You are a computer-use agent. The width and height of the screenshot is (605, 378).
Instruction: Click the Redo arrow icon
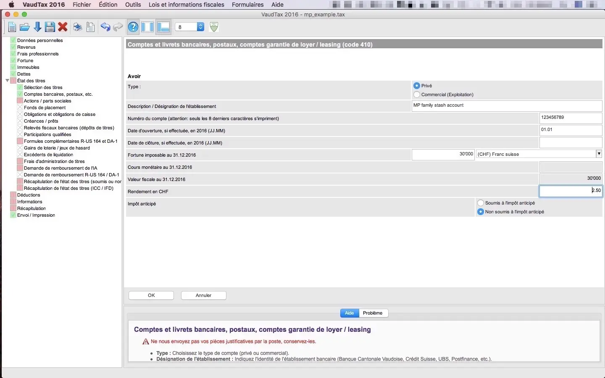118,27
